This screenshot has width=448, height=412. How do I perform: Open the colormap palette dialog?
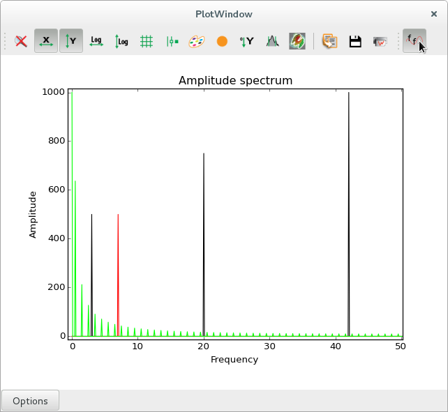tap(197, 42)
